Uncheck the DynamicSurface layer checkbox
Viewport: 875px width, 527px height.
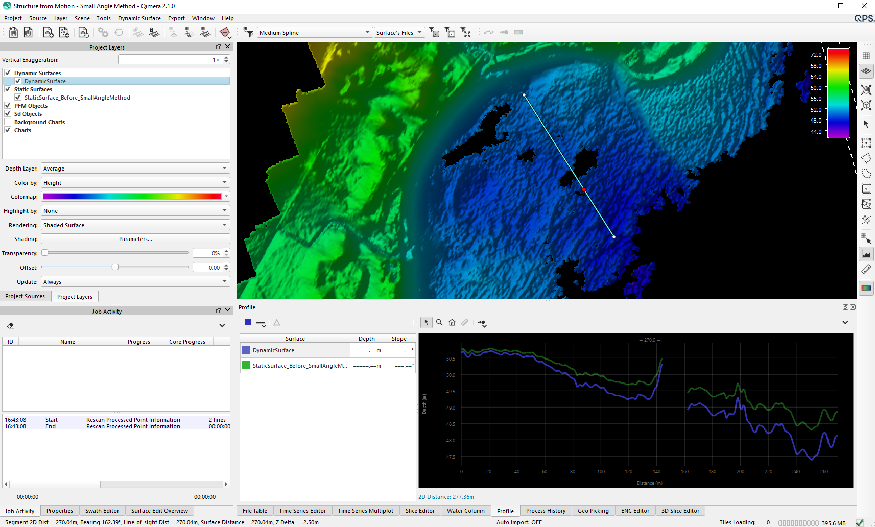(18, 81)
